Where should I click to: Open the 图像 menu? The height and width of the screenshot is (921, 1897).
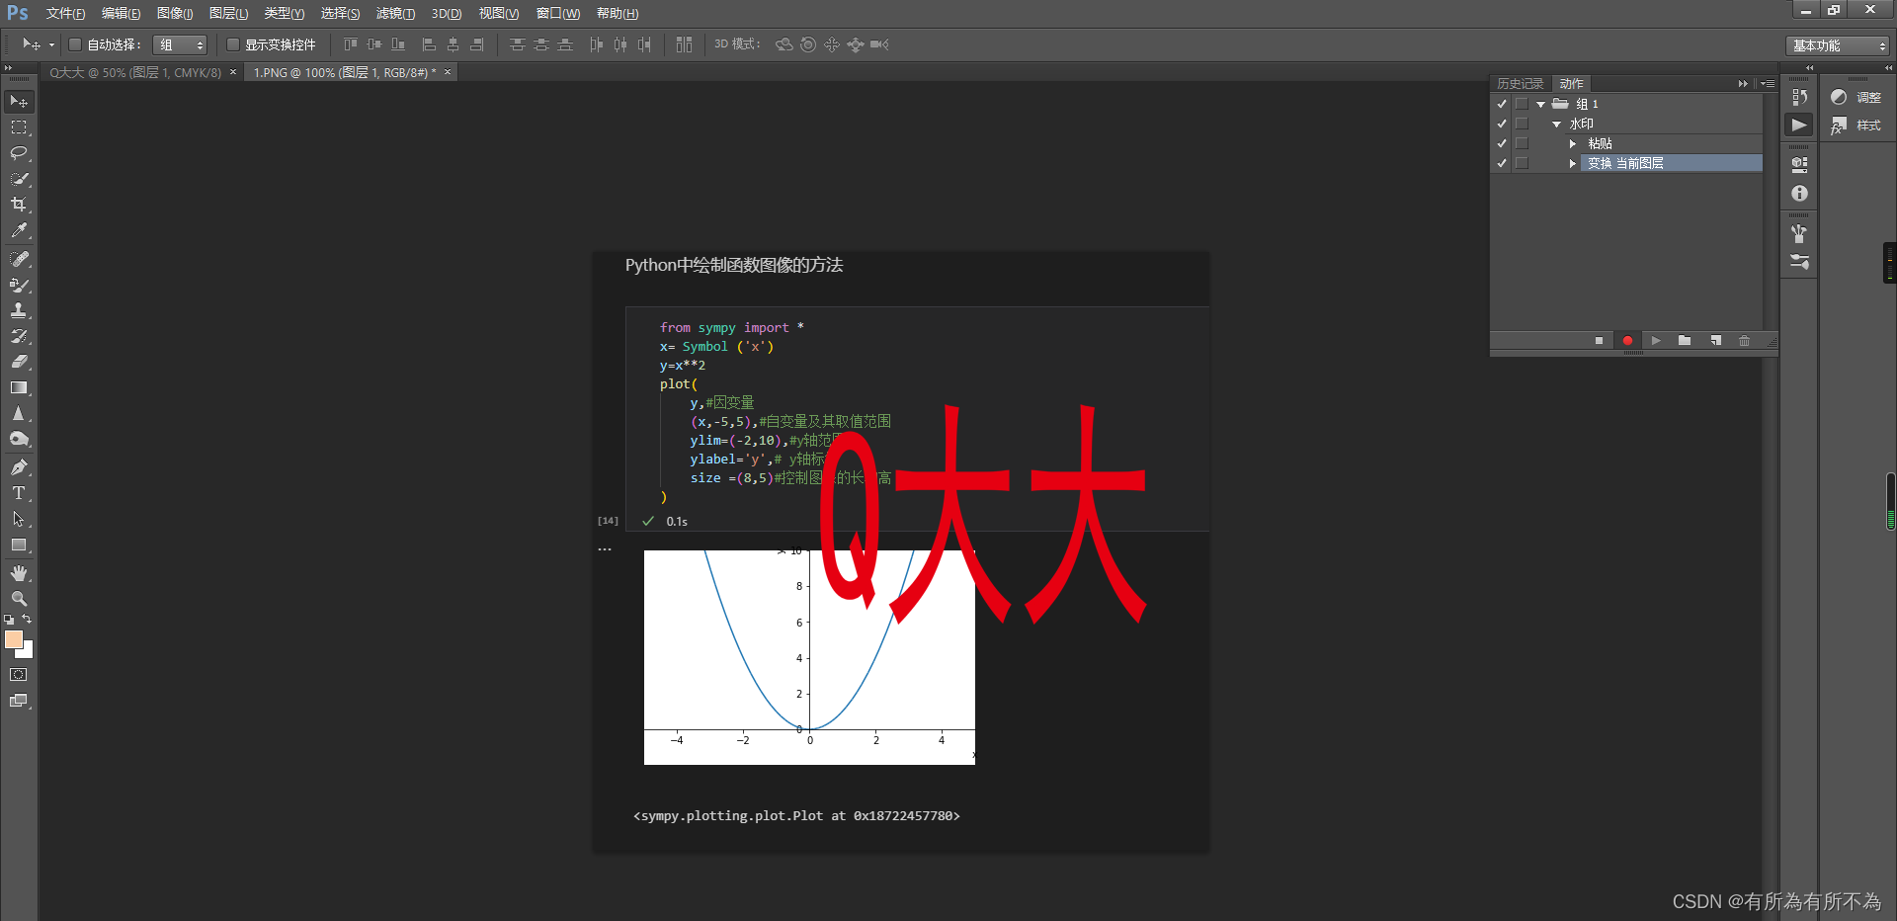tap(175, 14)
